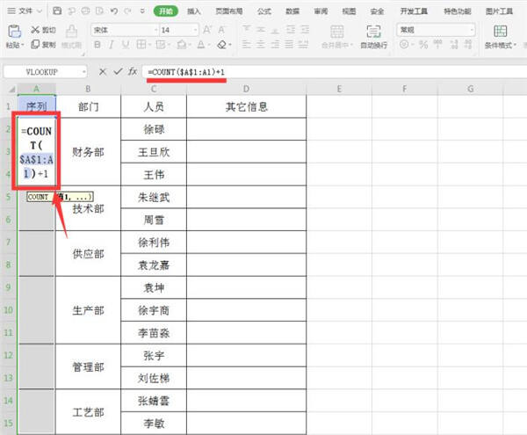Viewport: 527px width, 435px height.
Task: Open the 文件 file menu
Action: 25,11
